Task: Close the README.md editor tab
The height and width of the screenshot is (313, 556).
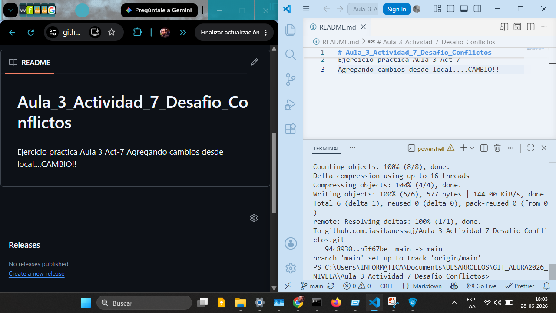Action: click(x=364, y=27)
